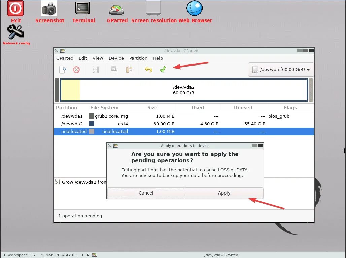Open the Screen resolution desktop icon
The image size is (346, 258).
coord(153,8)
